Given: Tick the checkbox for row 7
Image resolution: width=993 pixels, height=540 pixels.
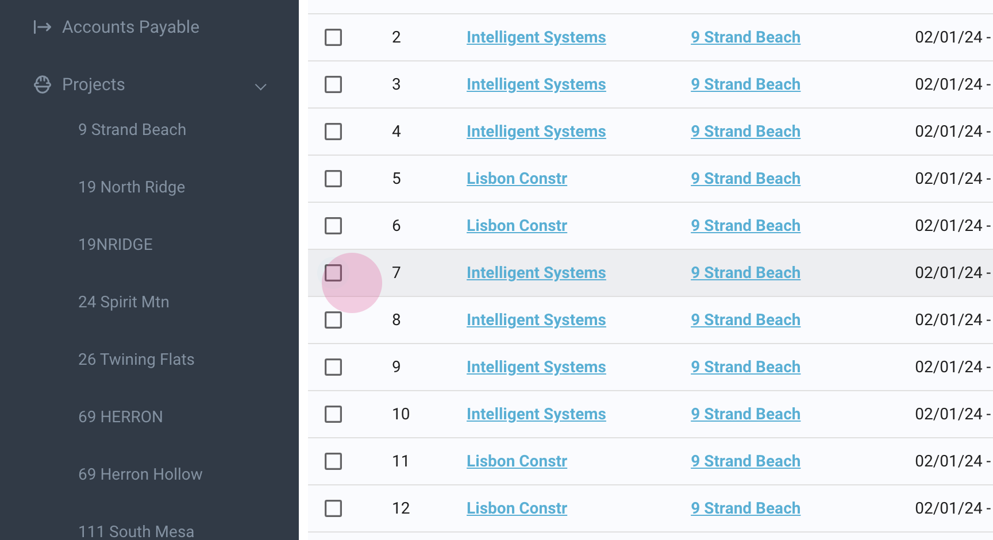Looking at the screenshot, I should click(x=333, y=273).
